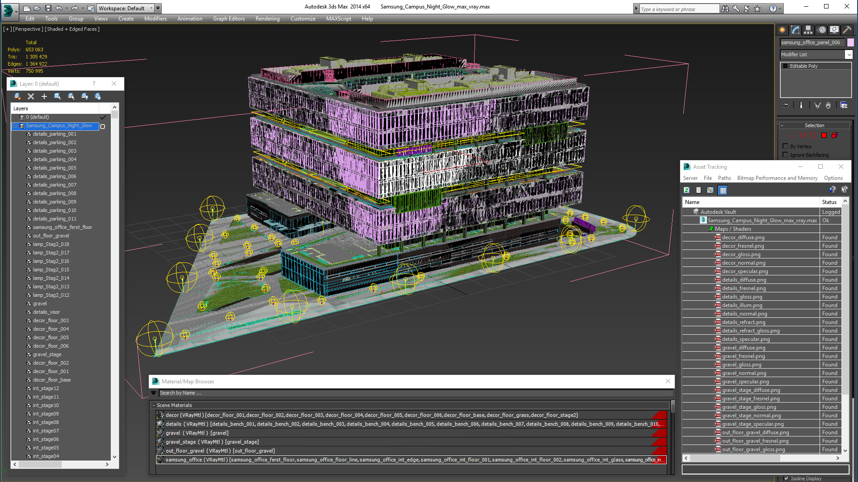Image resolution: width=858 pixels, height=482 pixels.
Task: Toggle the Isoline Display checkbox
Action: pyautogui.click(x=786, y=478)
